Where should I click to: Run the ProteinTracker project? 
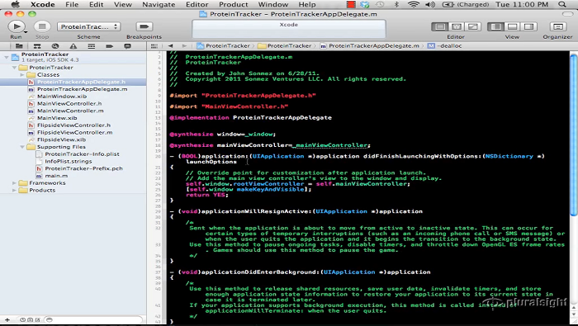point(16,26)
